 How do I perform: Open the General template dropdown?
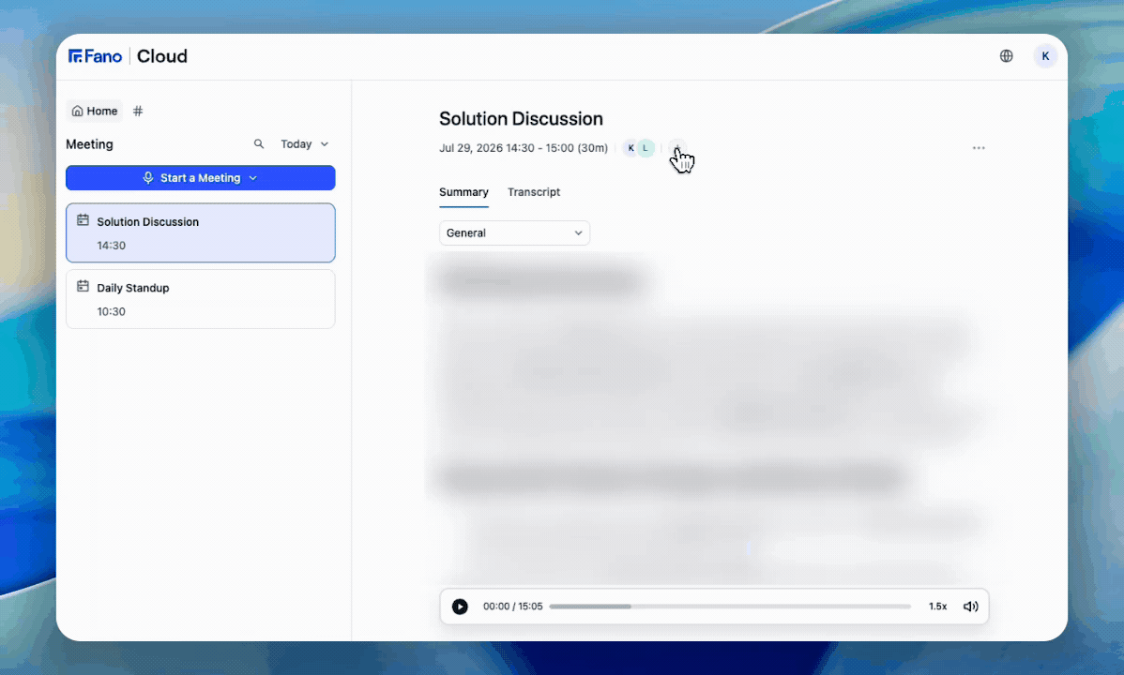pyautogui.click(x=514, y=232)
